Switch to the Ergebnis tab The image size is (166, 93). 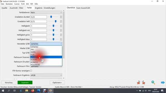[x=39, y=8]
